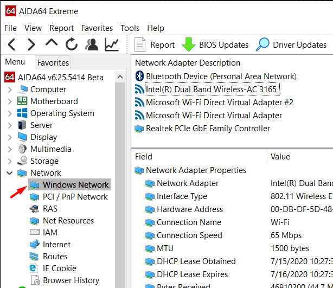The height and width of the screenshot is (288, 333).
Task: Click the Browser History page icon
Action: click(x=35, y=280)
